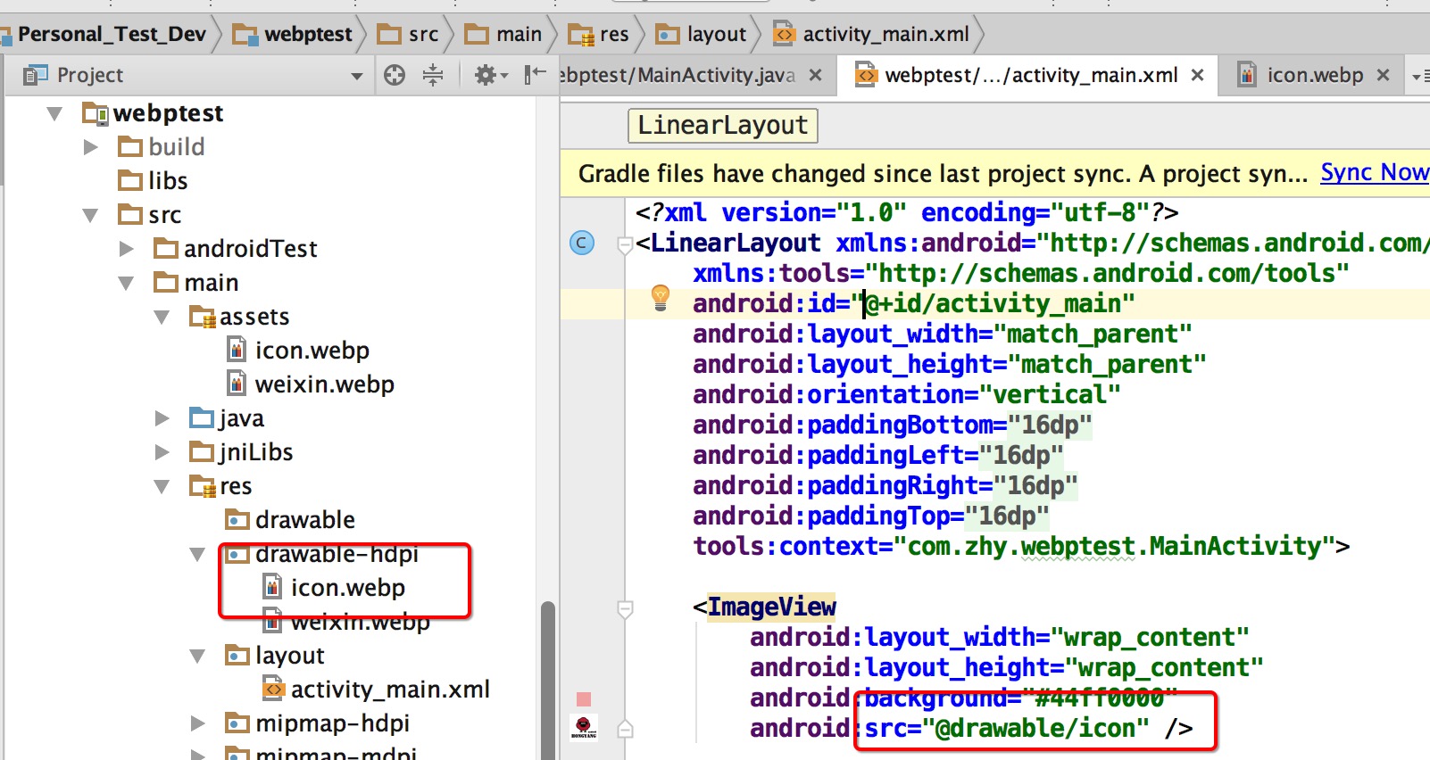Open the Project view dropdown
Image resolution: width=1430 pixels, height=760 pixels.
point(357,76)
